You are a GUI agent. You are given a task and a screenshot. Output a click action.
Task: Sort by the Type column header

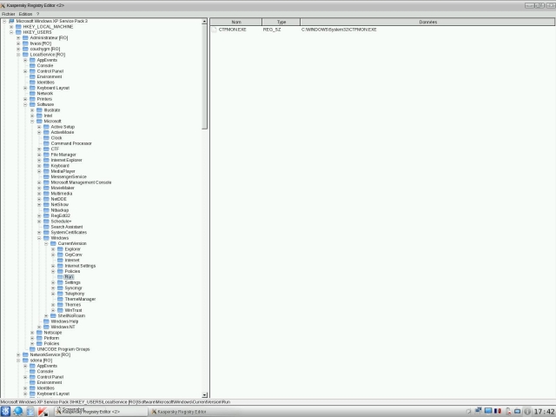click(281, 22)
